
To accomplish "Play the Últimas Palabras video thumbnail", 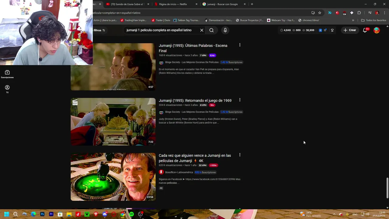I will pyautogui.click(x=113, y=67).
